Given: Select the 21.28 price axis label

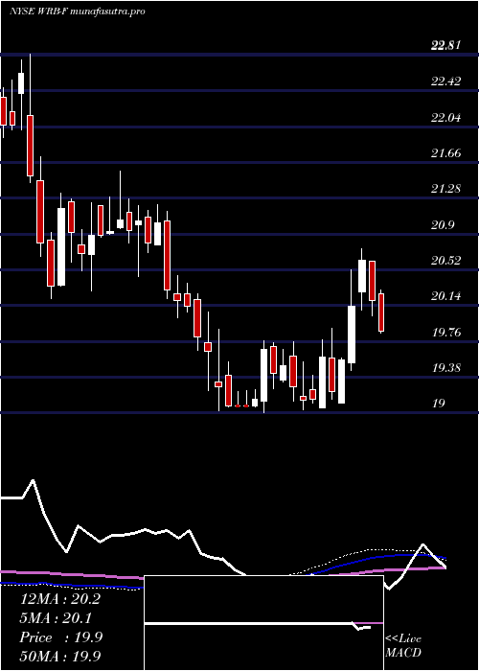Looking at the screenshot, I should click(446, 188).
